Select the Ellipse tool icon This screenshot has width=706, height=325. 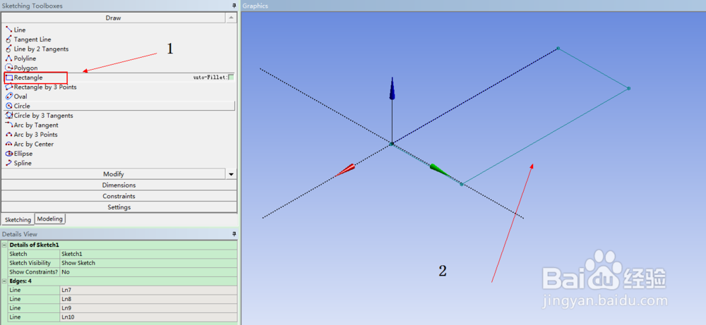[x=8, y=154]
